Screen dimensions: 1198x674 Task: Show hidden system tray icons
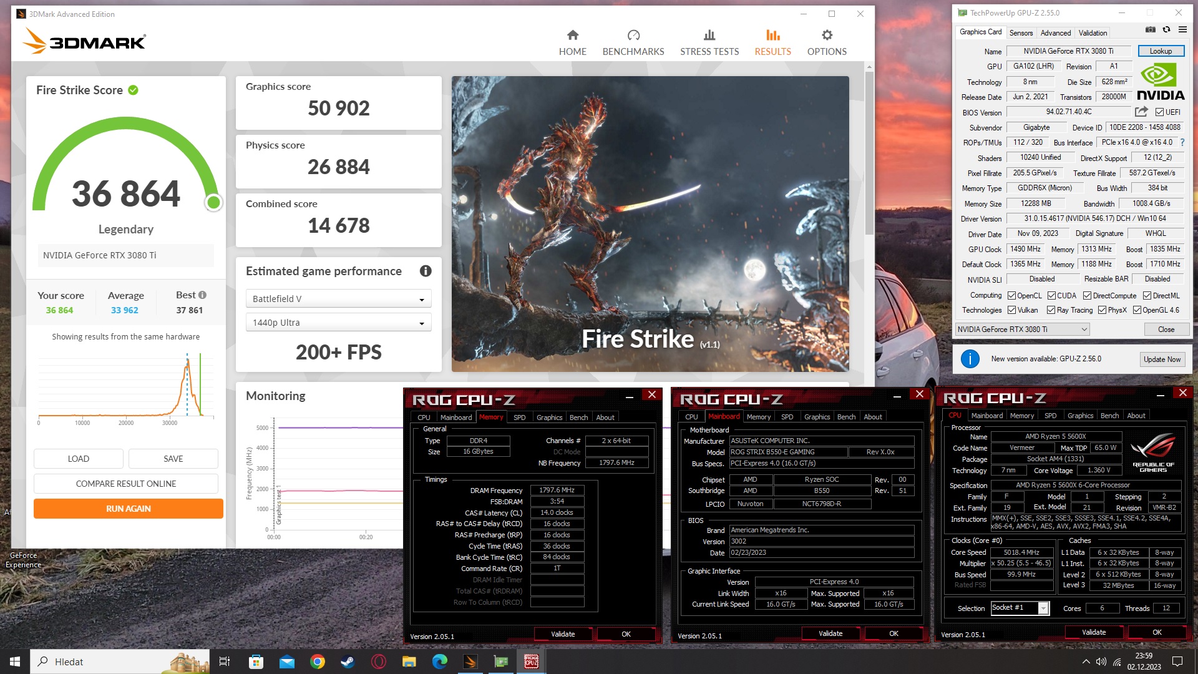tap(1086, 662)
